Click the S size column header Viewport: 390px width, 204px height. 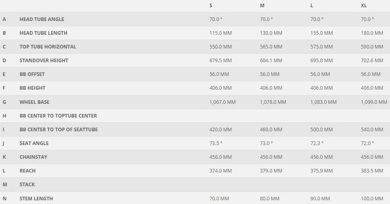click(x=211, y=6)
